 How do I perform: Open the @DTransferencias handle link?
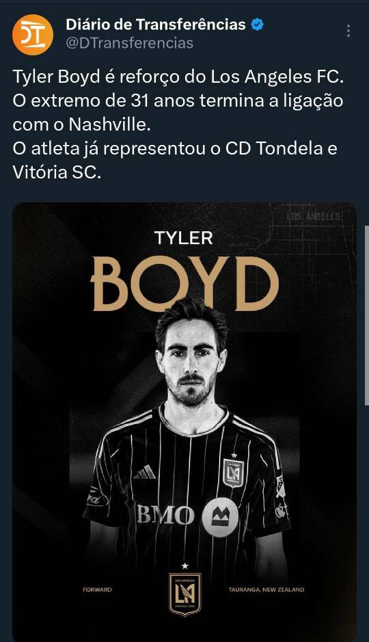coord(130,43)
